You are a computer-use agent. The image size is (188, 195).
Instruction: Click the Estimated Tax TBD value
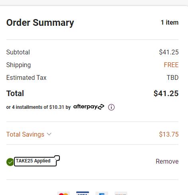coord(172,77)
